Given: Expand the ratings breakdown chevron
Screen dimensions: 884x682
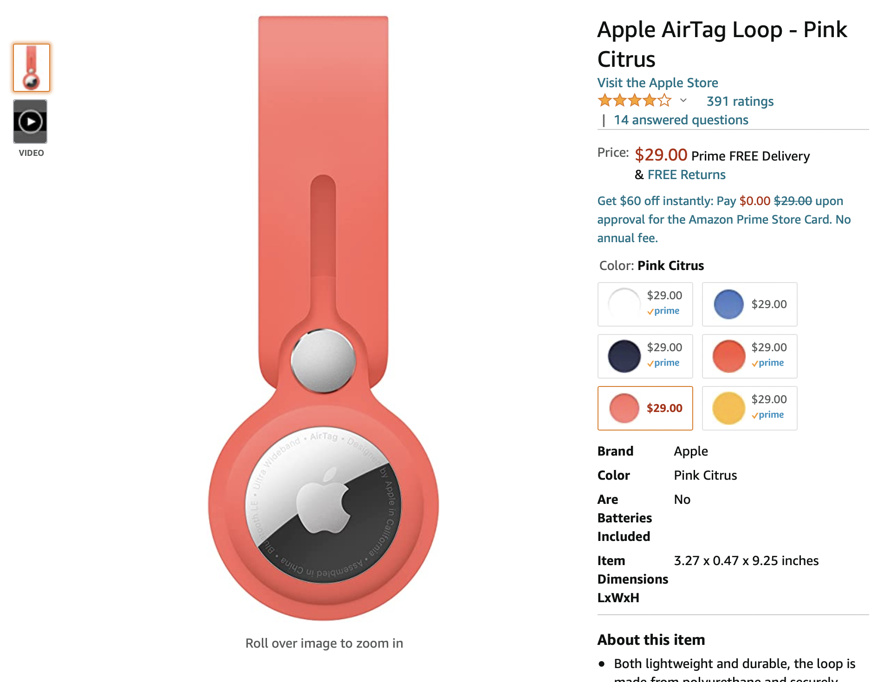Looking at the screenshot, I should [x=683, y=100].
